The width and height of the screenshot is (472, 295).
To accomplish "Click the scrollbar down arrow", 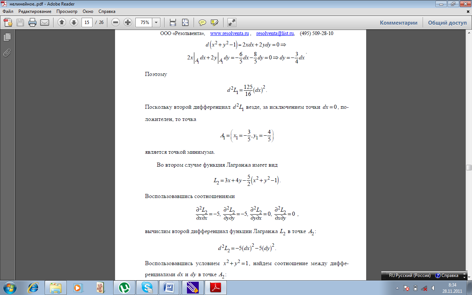I will (x=469, y=278).
